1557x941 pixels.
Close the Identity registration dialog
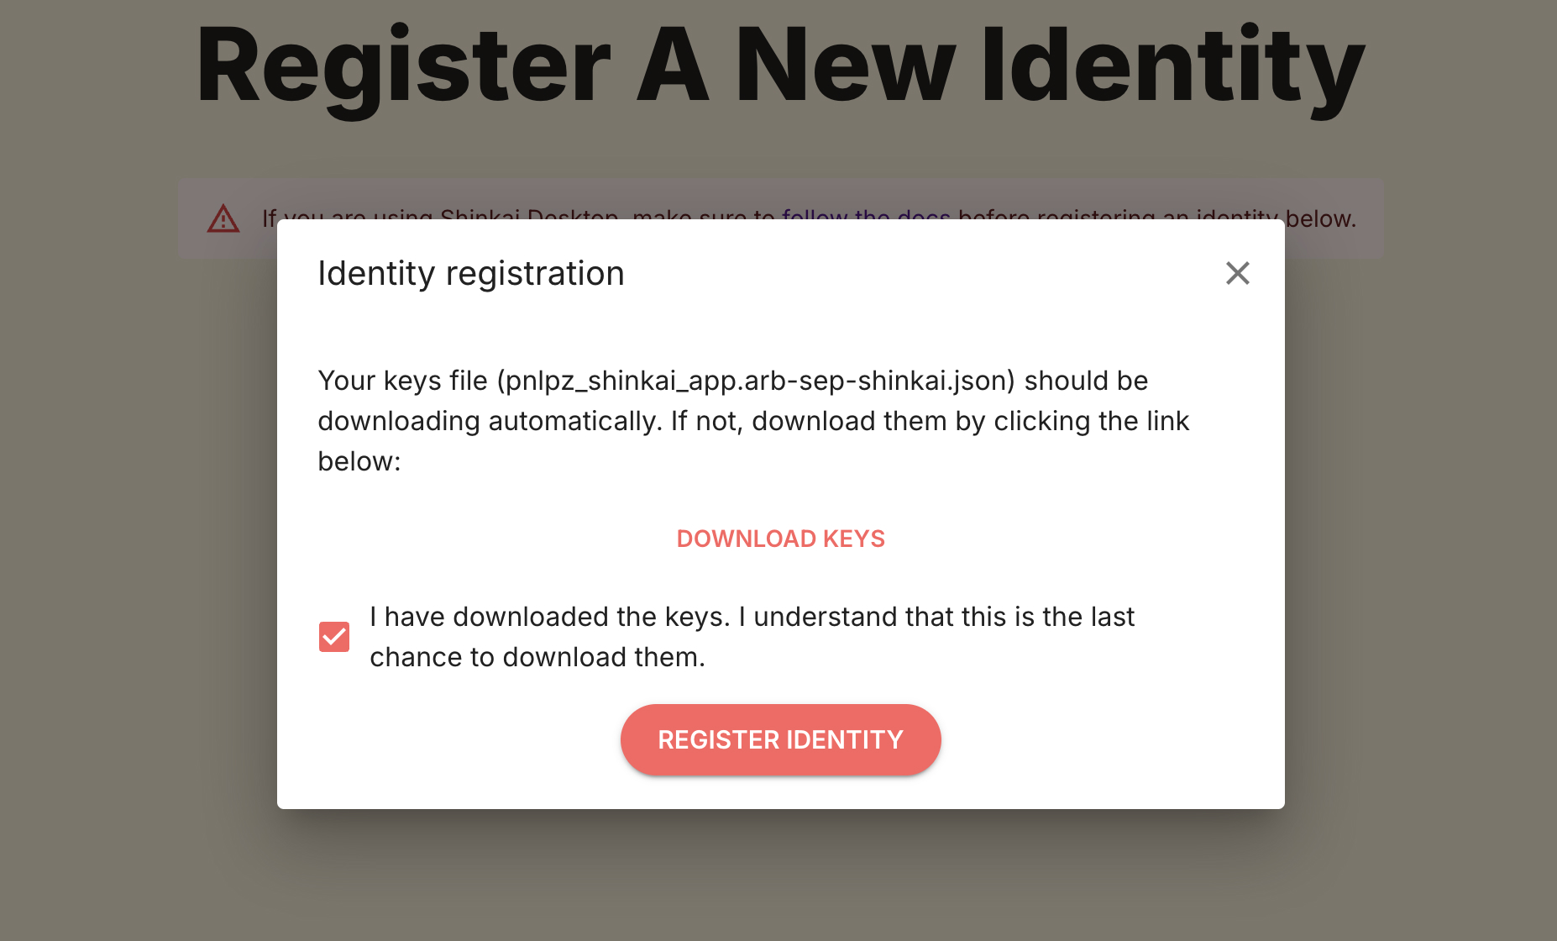point(1237,273)
